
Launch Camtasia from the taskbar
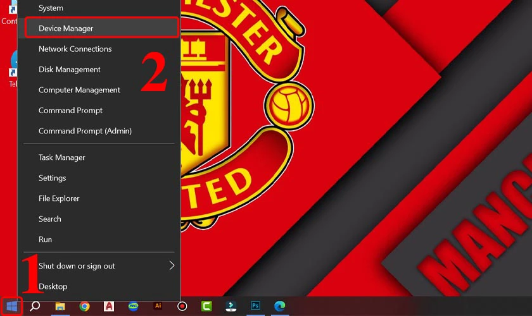206,306
